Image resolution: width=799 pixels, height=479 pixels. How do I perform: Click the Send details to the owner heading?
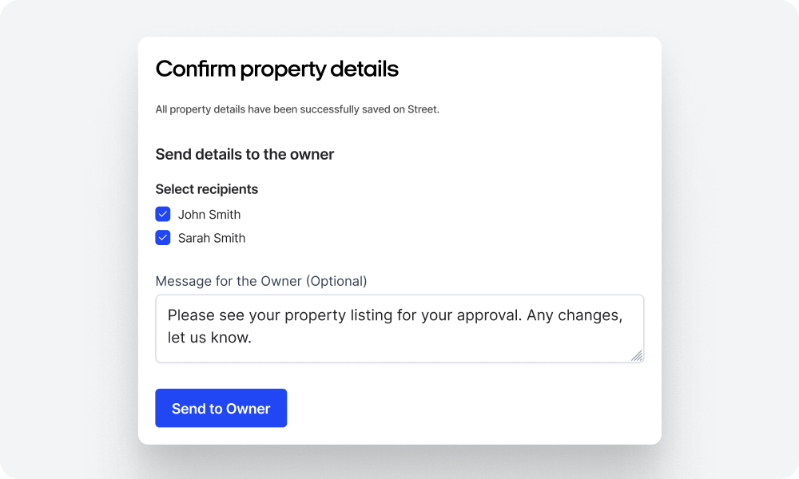point(244,154)
